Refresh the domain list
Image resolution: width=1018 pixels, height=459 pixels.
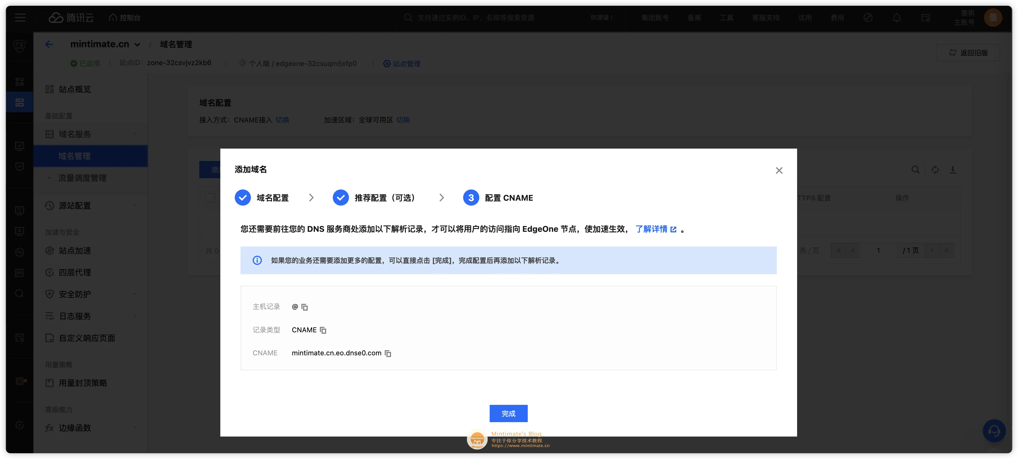(x=935, y=170)
